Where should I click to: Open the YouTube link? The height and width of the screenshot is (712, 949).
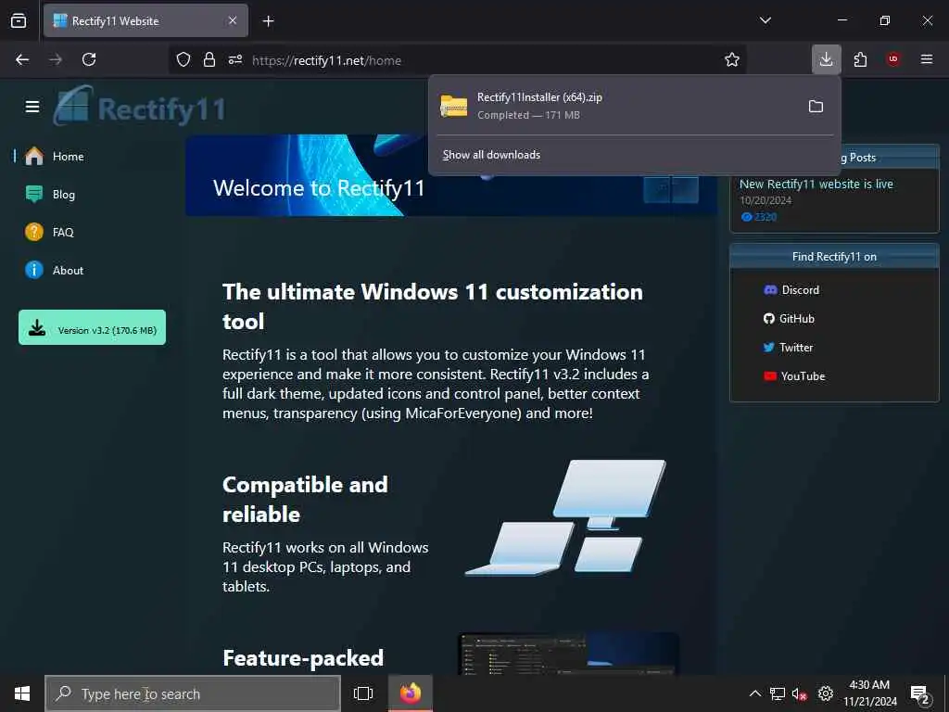[x=794, y=376]
